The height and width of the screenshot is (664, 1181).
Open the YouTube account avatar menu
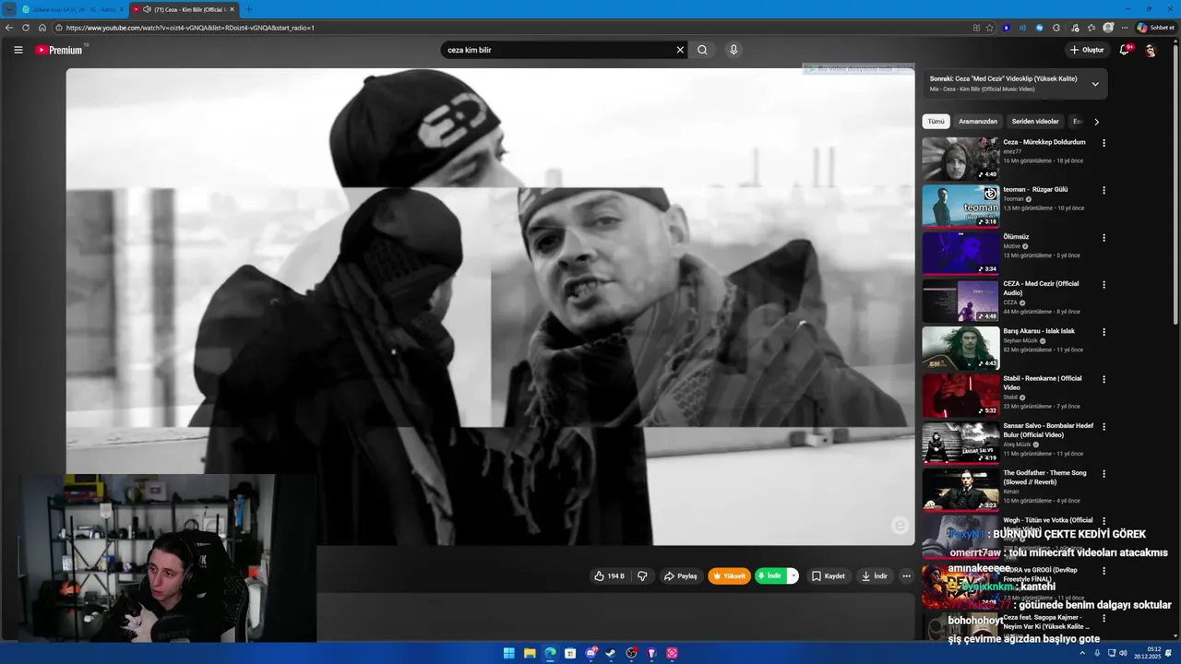tap(1151, 50)
